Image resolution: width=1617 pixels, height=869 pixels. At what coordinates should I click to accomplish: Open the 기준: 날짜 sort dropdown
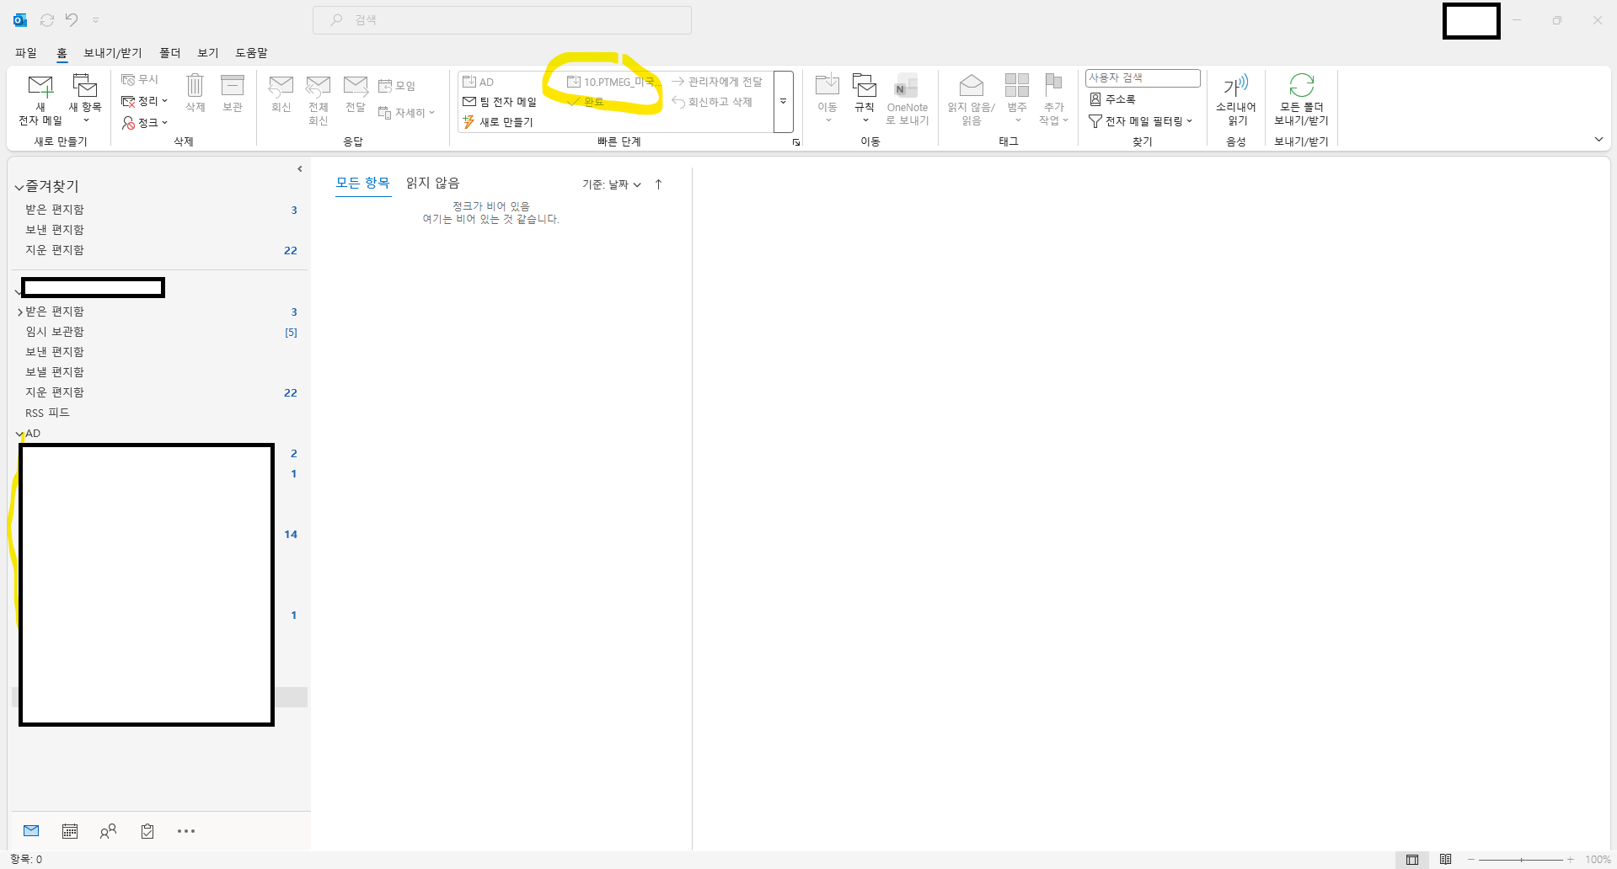[x=612, y=184]
